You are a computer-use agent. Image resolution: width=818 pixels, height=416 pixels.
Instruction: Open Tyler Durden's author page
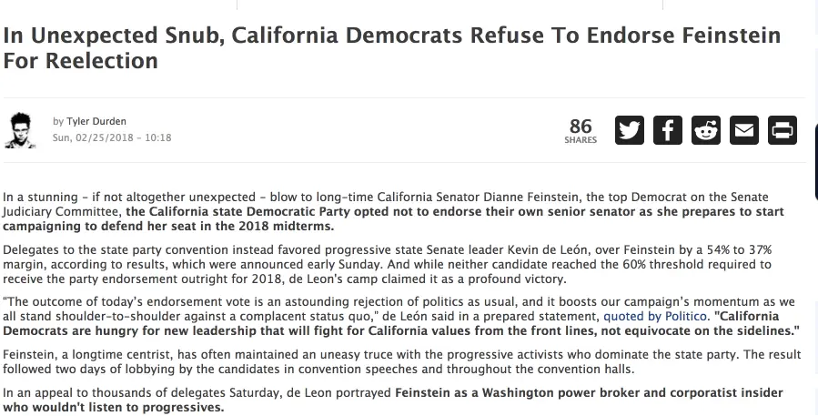tap(96, 122)
